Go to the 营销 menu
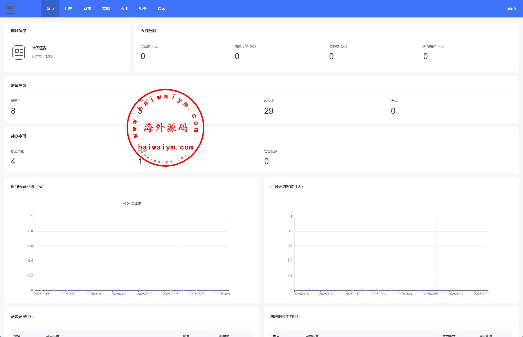 click(x=106, y=9)
